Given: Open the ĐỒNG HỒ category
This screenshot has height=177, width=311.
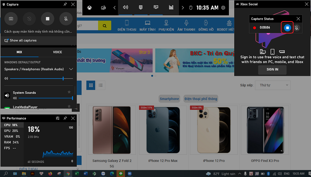Looking at the screenshot, I should coord(206,26).
